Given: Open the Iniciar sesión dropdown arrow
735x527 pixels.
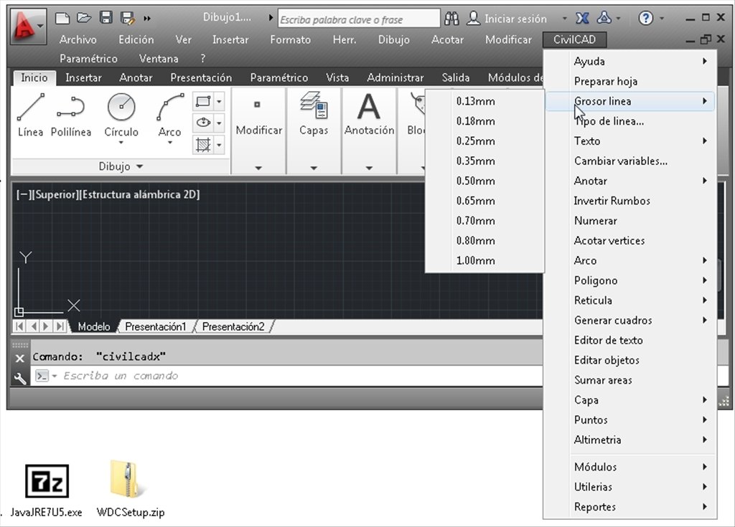Looking at the screenshot, I should pos(564,18).
